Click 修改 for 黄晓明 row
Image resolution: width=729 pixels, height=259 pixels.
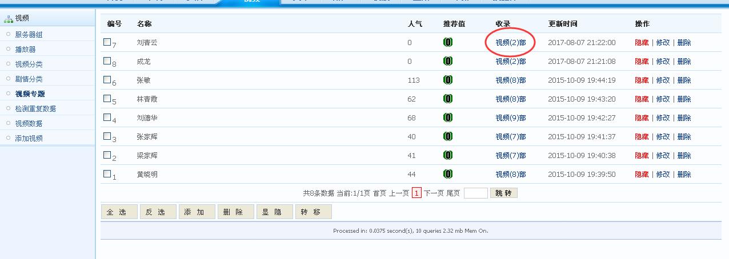tap(663, 175)
